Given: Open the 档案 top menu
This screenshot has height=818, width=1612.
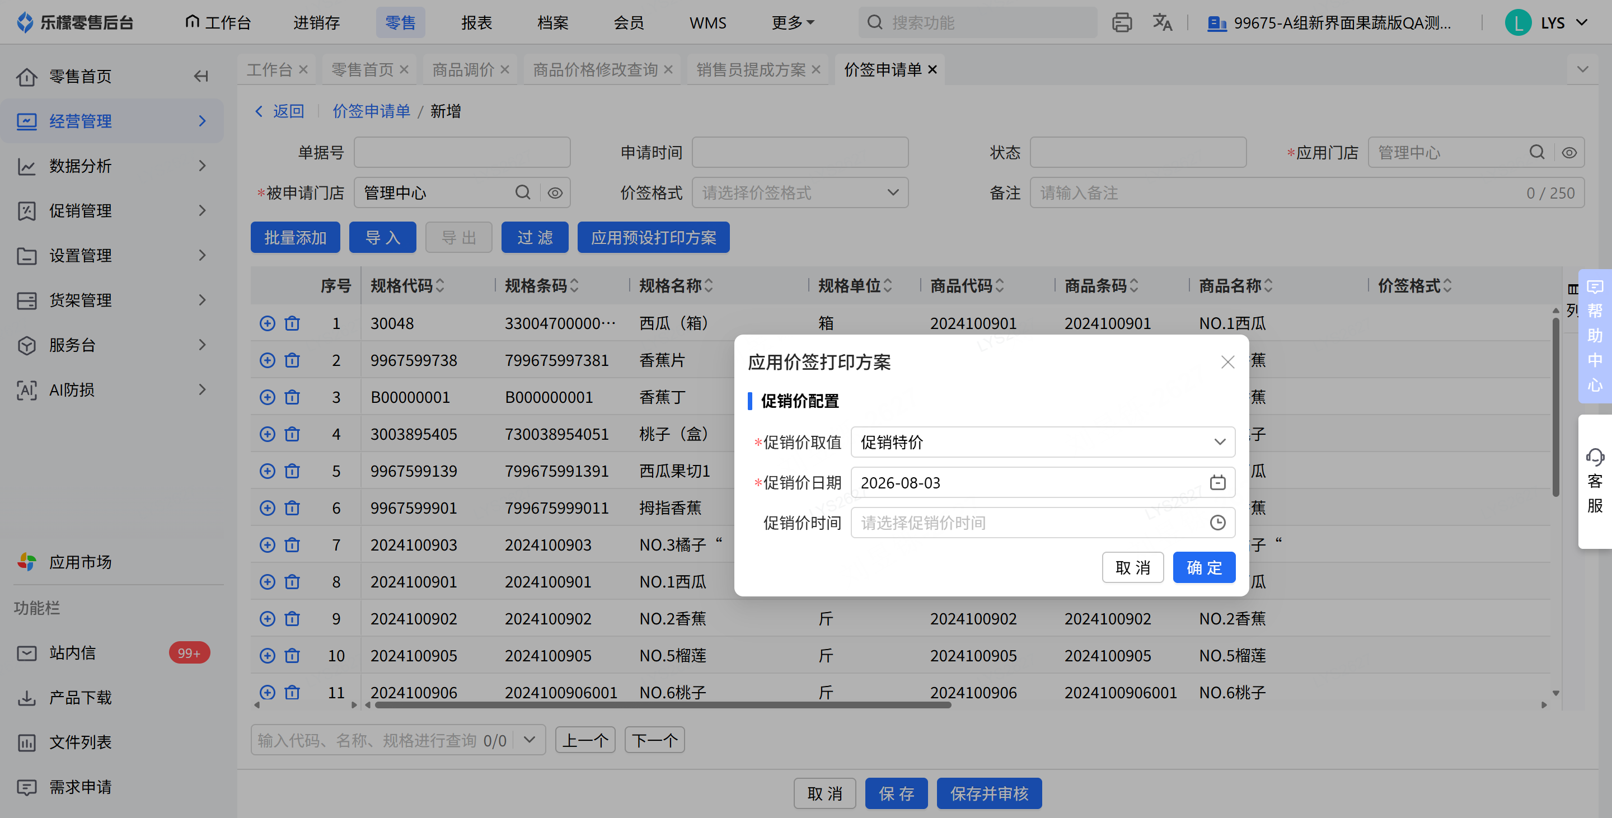Looking at the screenshot, I should (552, 23).
